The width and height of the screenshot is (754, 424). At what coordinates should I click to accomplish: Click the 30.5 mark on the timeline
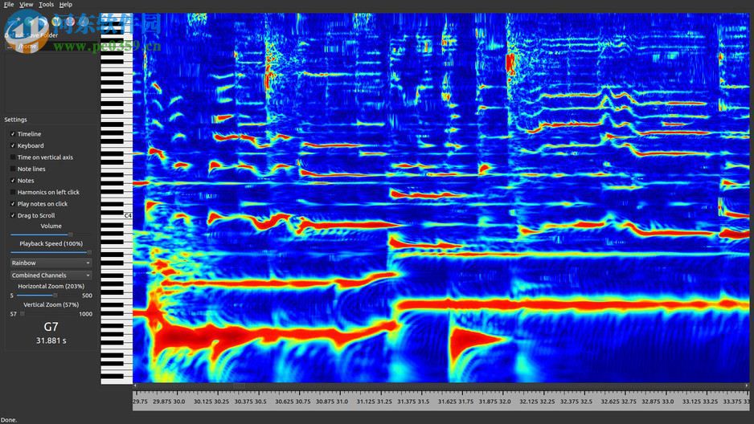(x=260, y=402)
